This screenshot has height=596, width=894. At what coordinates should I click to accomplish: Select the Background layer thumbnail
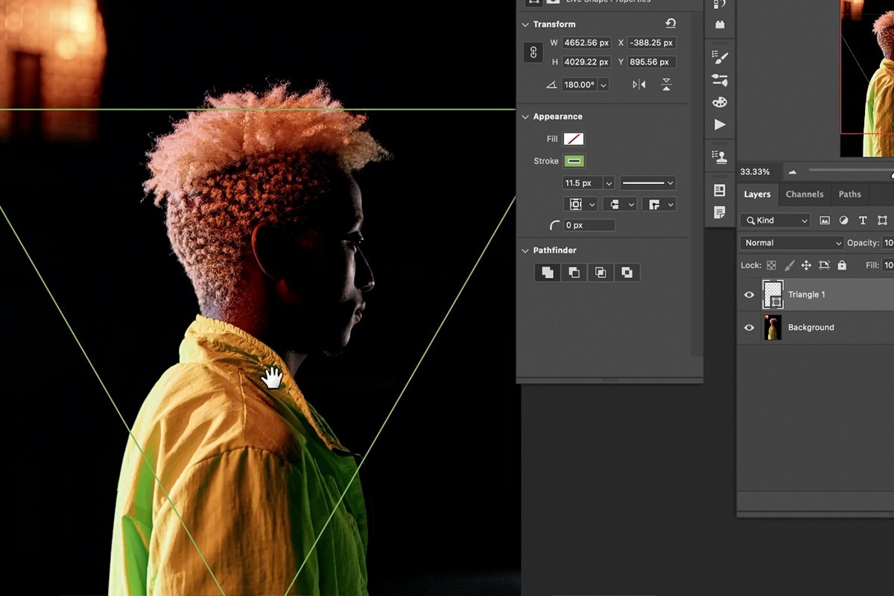[773, 328]
